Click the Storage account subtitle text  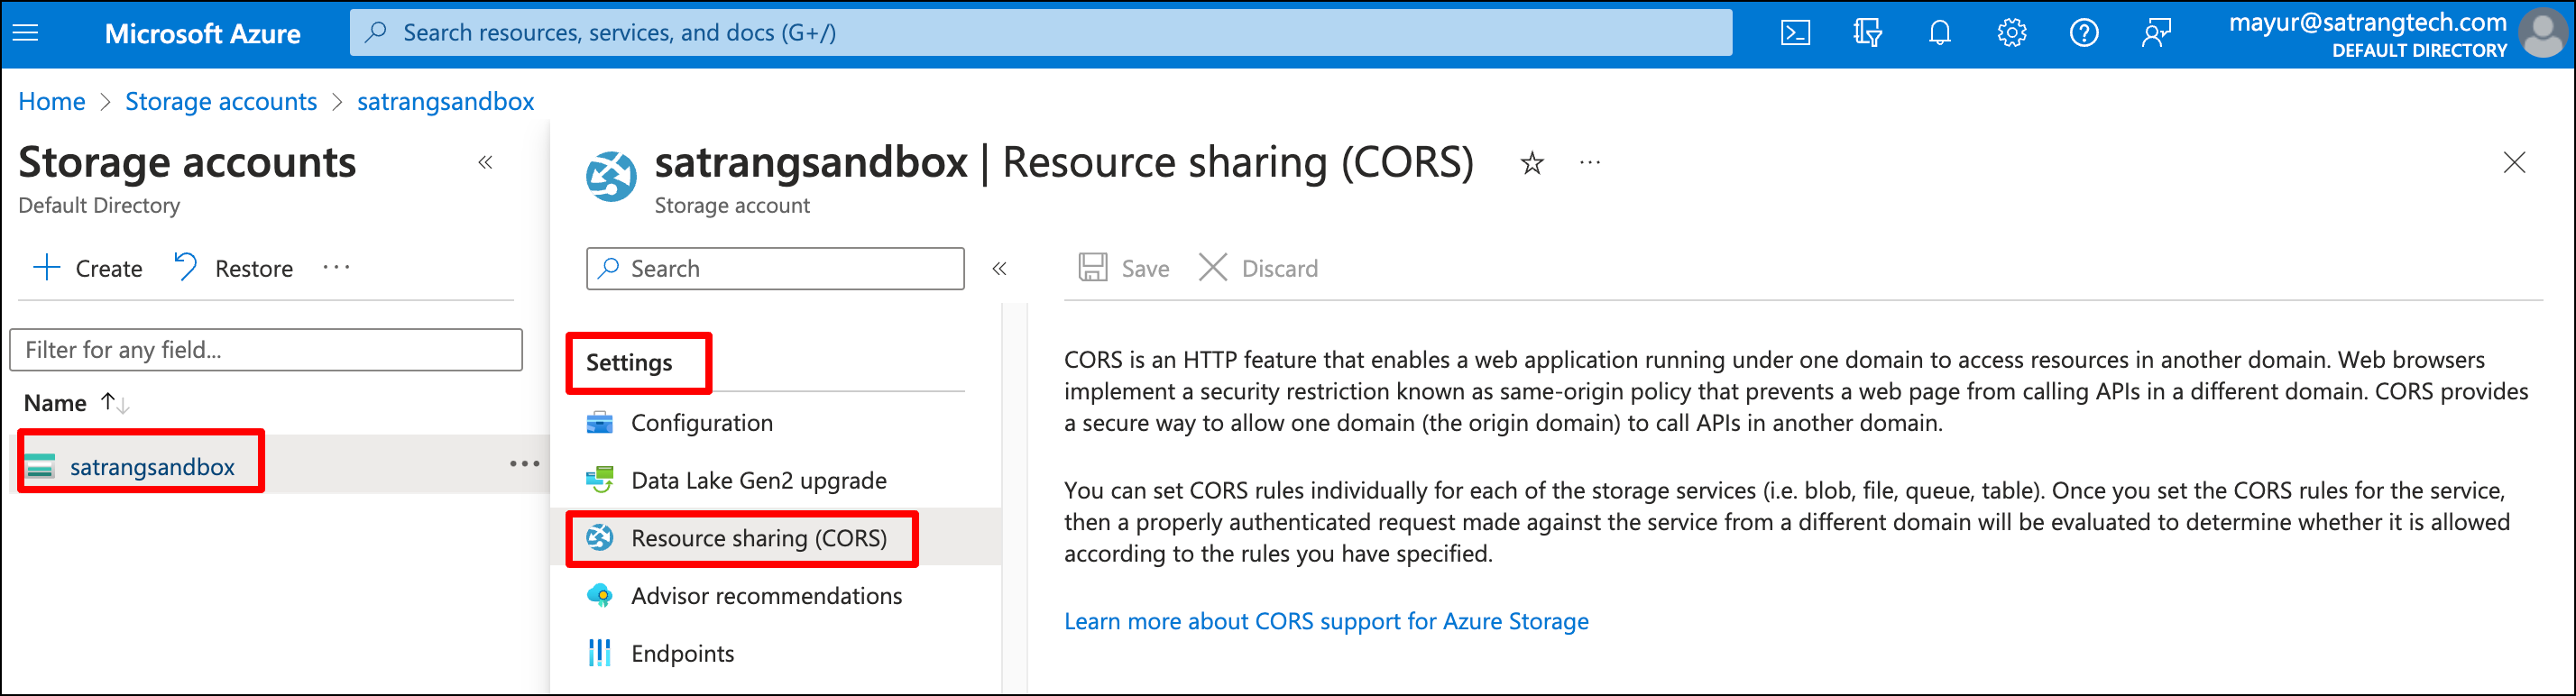(x=732, y=206)
